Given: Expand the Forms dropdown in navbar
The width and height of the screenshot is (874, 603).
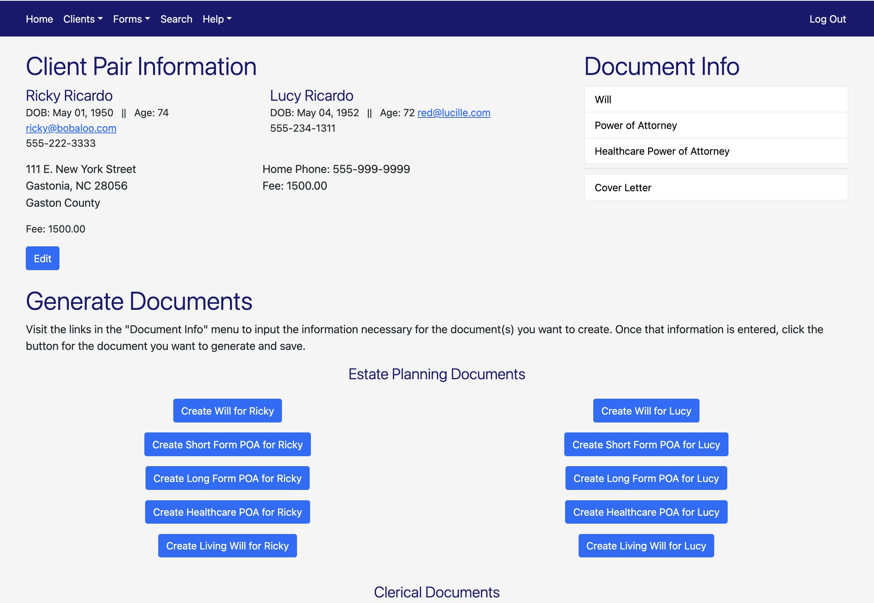Looking at the screenshot, I should (x=131, y=19).
